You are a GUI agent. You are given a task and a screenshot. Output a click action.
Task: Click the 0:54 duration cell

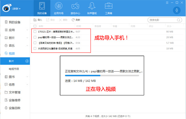(78, 43)
